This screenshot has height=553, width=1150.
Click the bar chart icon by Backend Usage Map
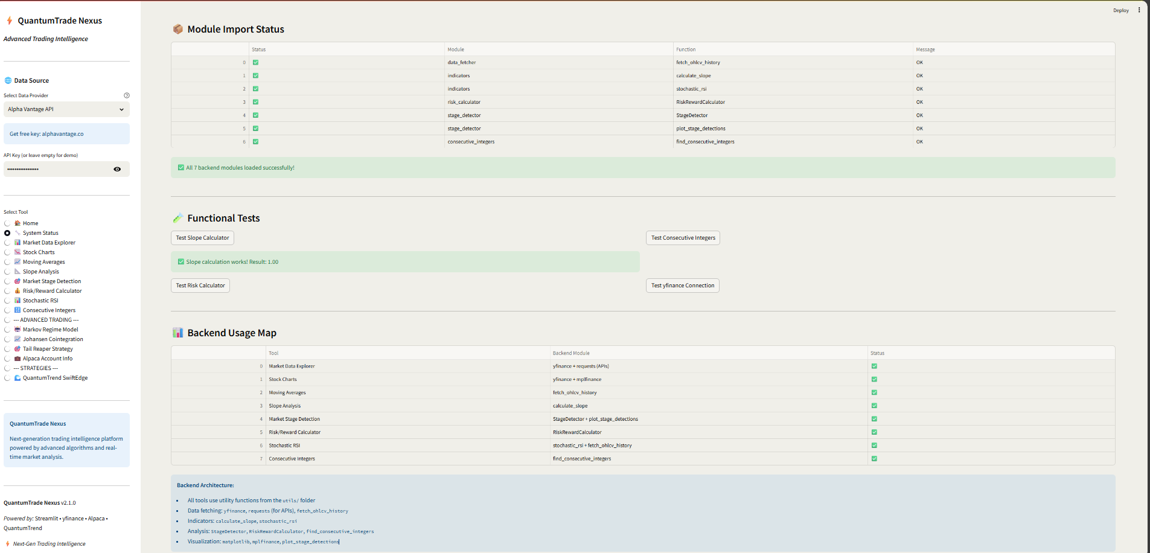(x=178, y=333)
